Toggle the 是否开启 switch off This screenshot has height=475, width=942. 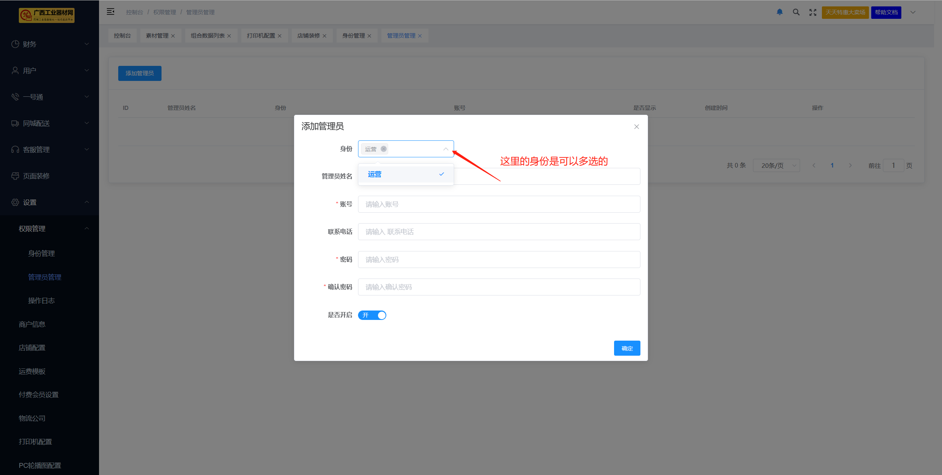[372, 315]
